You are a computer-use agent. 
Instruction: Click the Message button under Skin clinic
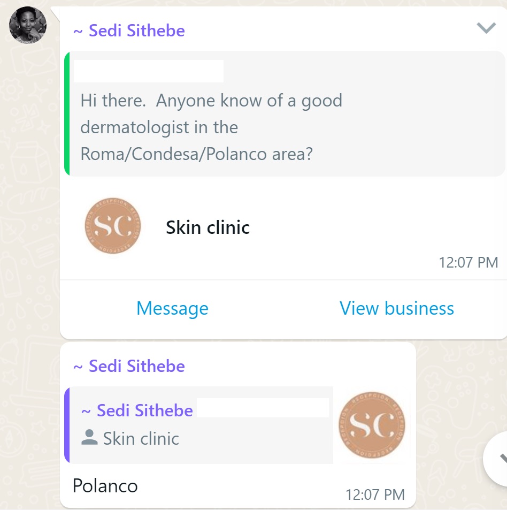coord(172,308)
